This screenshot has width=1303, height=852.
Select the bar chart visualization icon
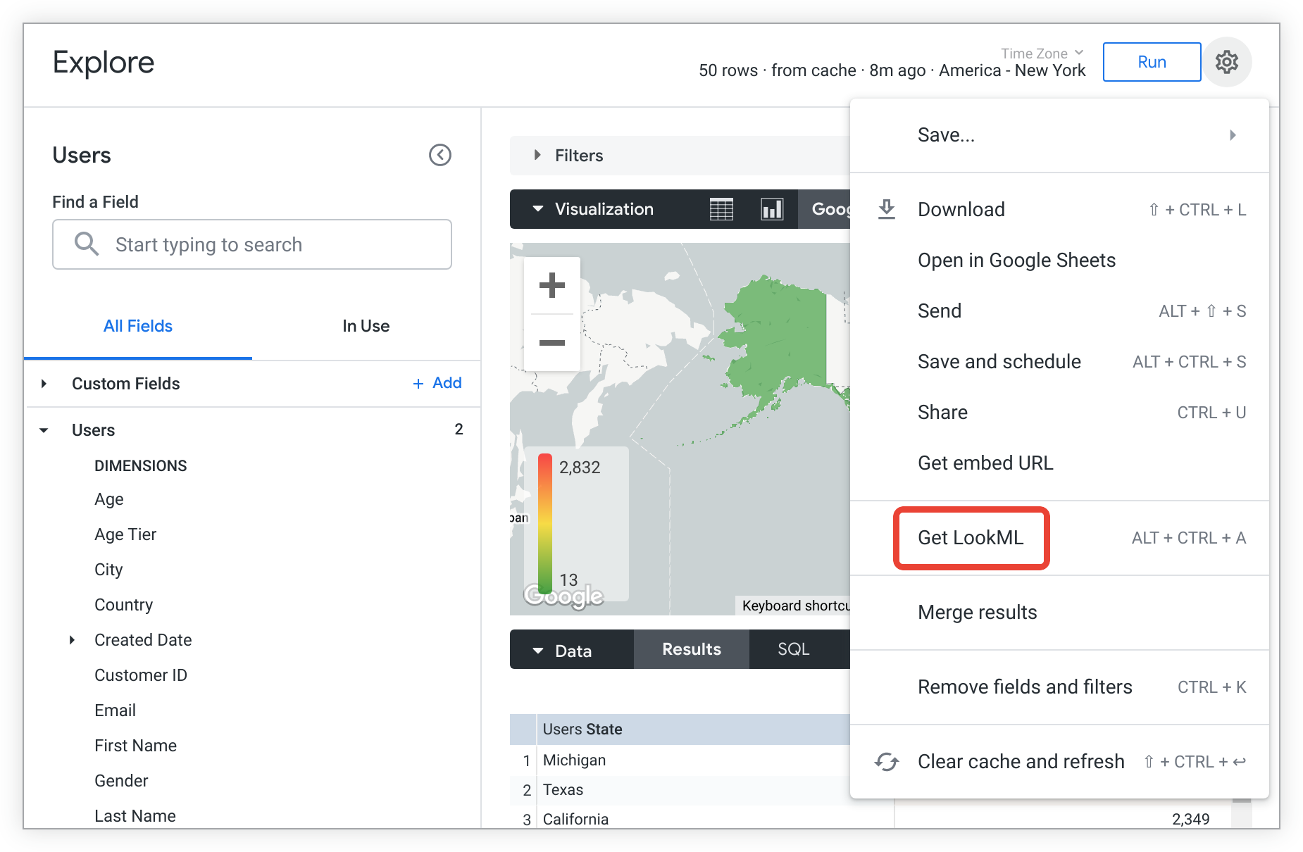[x=771, y=208]
